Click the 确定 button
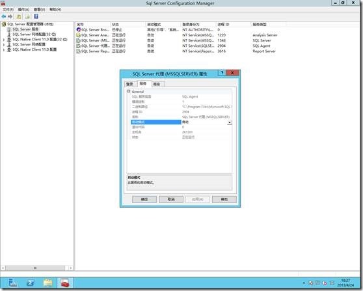Viewport: 363px width, 291px height. (x=144, y=199)
